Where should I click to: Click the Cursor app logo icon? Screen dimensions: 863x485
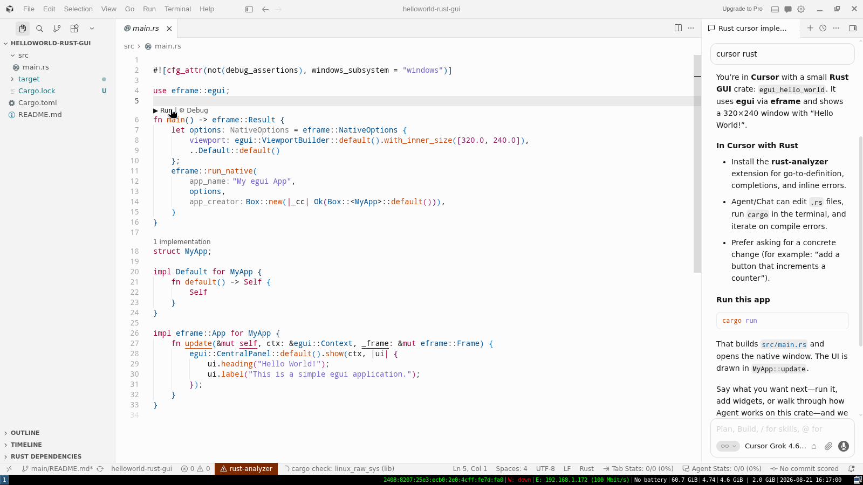10,9
